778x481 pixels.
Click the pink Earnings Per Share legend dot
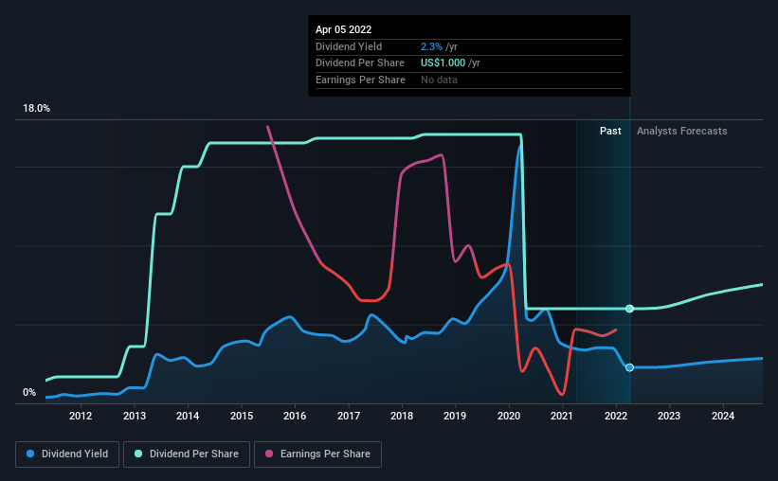point(269,454)
